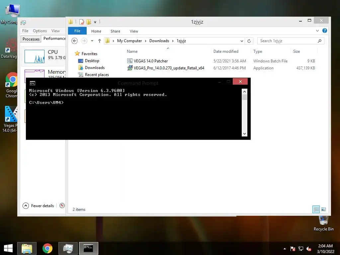Switch to Large icons view layout
This screenshot has height=255, width=340.
click(323, 209)
